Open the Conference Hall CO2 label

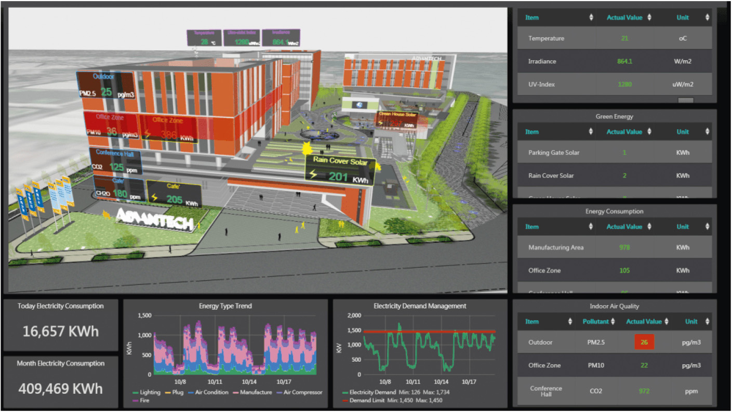(115, 161)
